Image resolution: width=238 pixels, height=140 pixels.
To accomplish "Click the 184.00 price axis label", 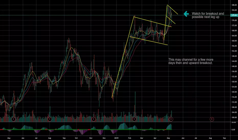I will pos(234,10).
